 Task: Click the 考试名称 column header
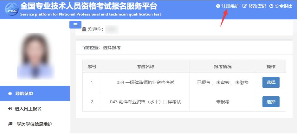(145, 67)
